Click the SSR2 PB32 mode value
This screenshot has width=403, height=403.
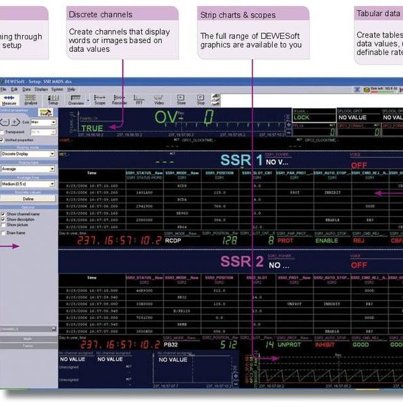(171, 345)
